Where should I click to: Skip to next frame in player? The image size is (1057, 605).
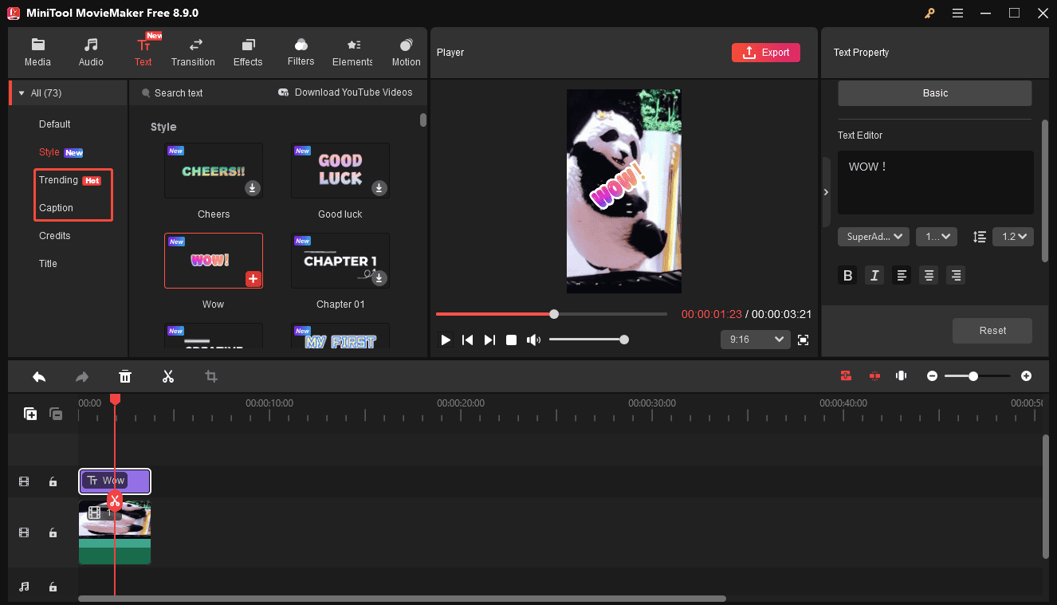click(489, 340)
